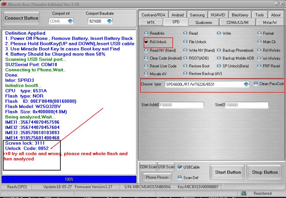The width and height of the screenshot is (286, 198).
Task: Open the HUAWEI tab
Action: [218, 15]
